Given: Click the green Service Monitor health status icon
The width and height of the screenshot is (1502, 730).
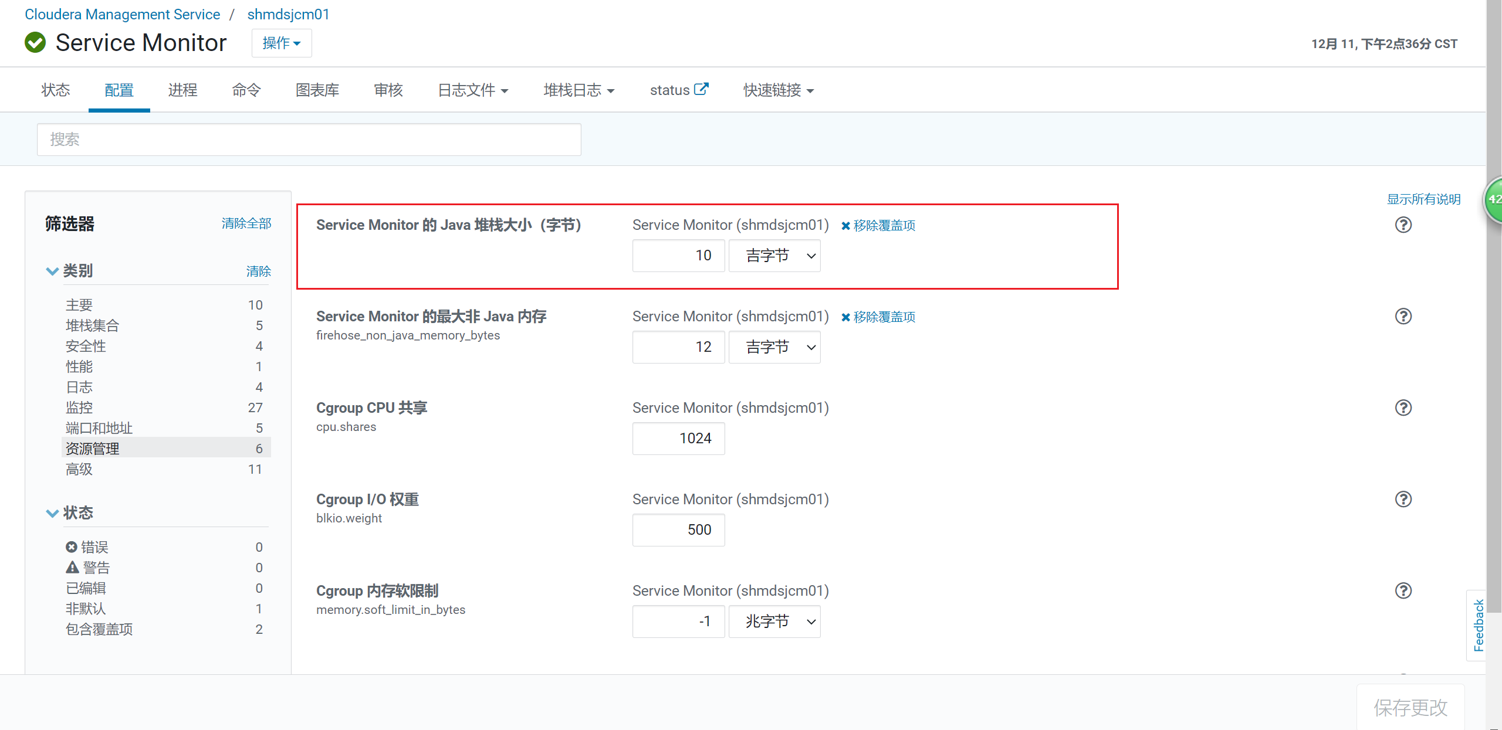Looking at the screenshot, I should tap(35, 43).
